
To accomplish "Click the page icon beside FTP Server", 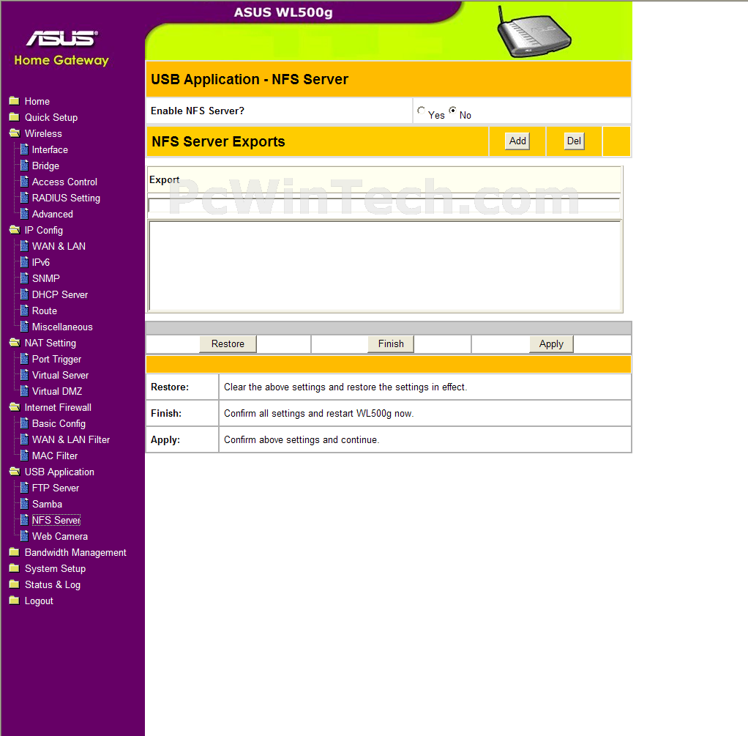I will [24, 488].
